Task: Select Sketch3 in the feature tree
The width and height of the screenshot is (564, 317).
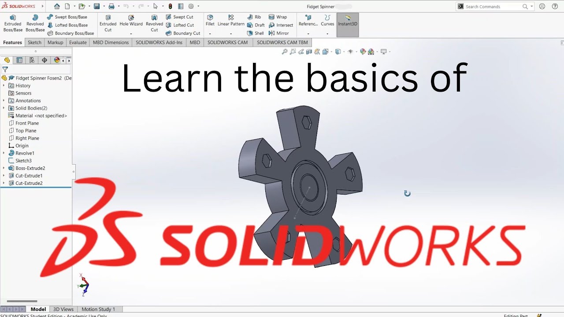Action: coord(20,161)
